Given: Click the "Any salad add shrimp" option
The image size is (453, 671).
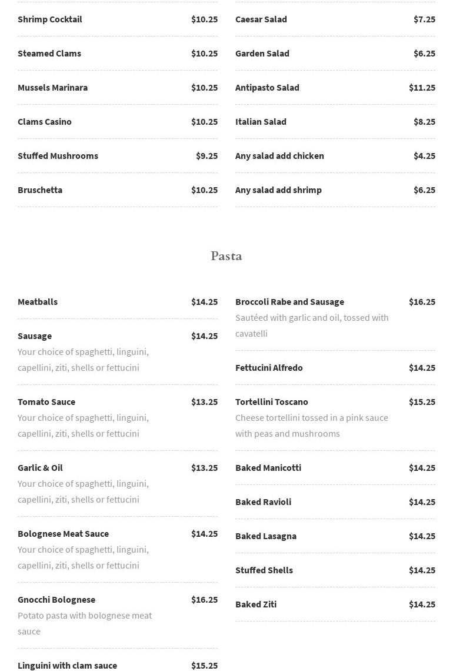Looking at the screenshot, I should (278, 190).
